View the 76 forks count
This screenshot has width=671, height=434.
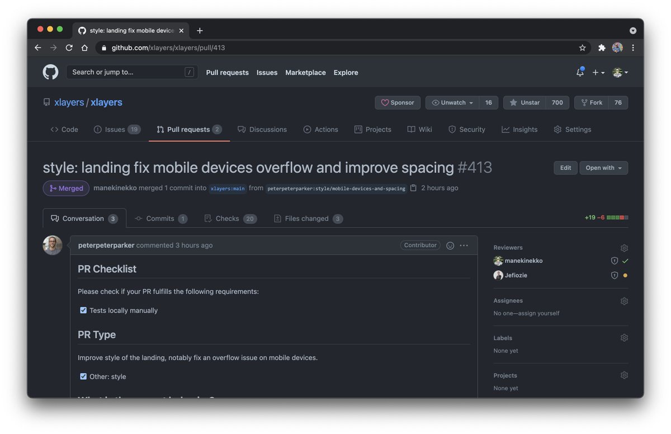618,102
